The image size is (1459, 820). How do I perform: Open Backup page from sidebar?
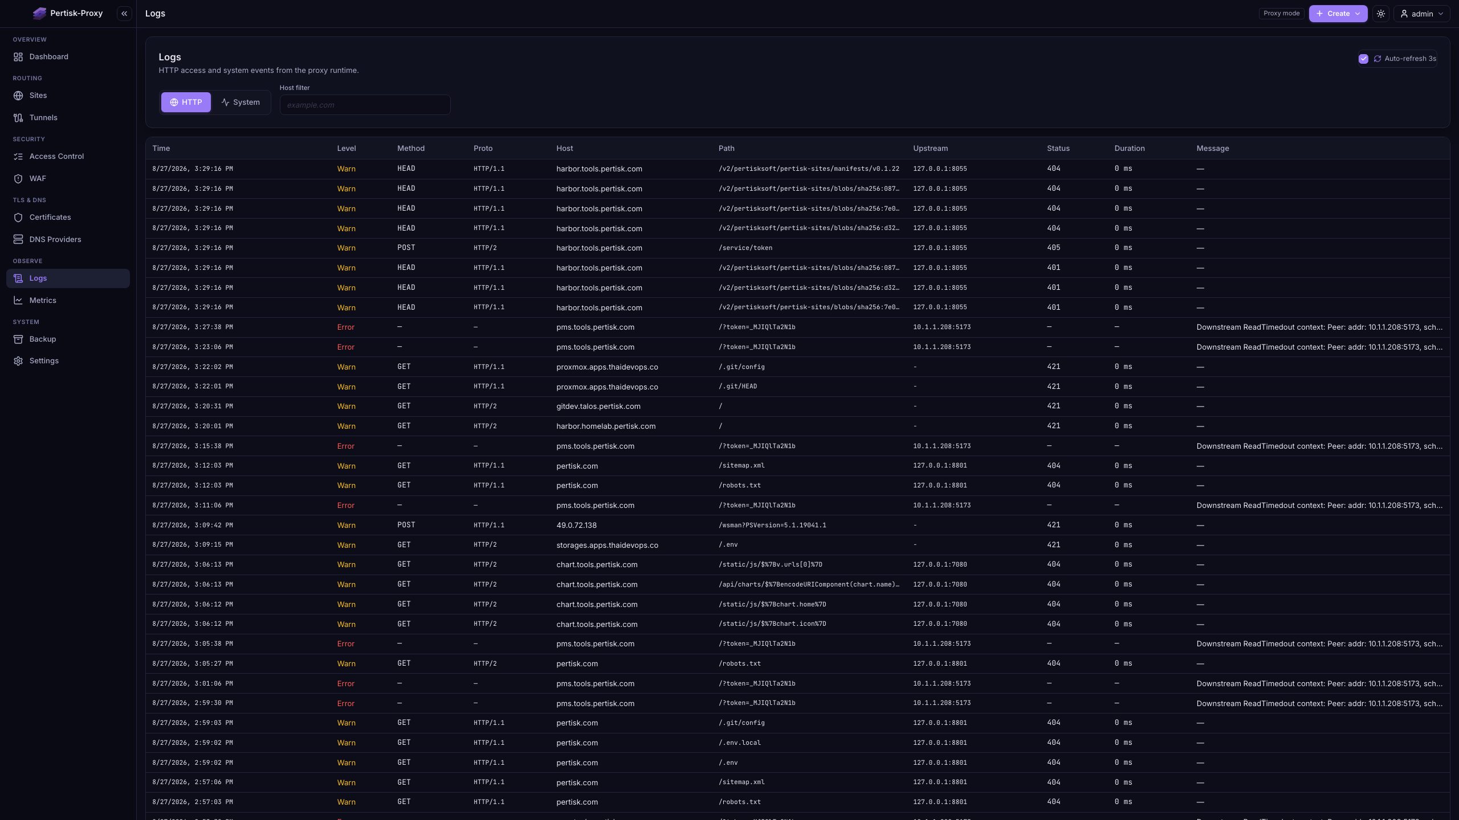tap(68, 339)
